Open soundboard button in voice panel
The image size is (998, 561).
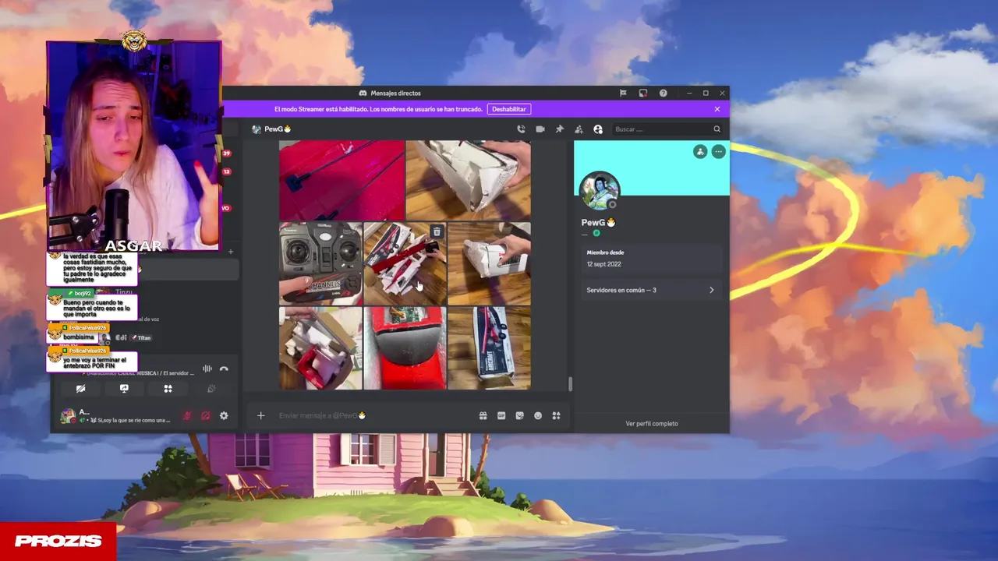click(211, 388)
